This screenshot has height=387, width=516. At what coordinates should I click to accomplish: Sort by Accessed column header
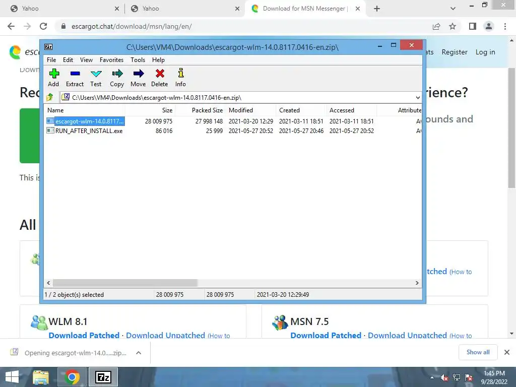coord(351,110)
